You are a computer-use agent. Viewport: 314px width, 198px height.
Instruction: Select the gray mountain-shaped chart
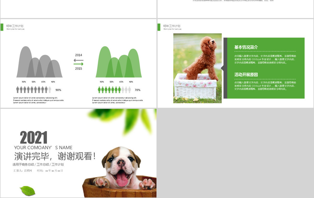pos(40,62)
